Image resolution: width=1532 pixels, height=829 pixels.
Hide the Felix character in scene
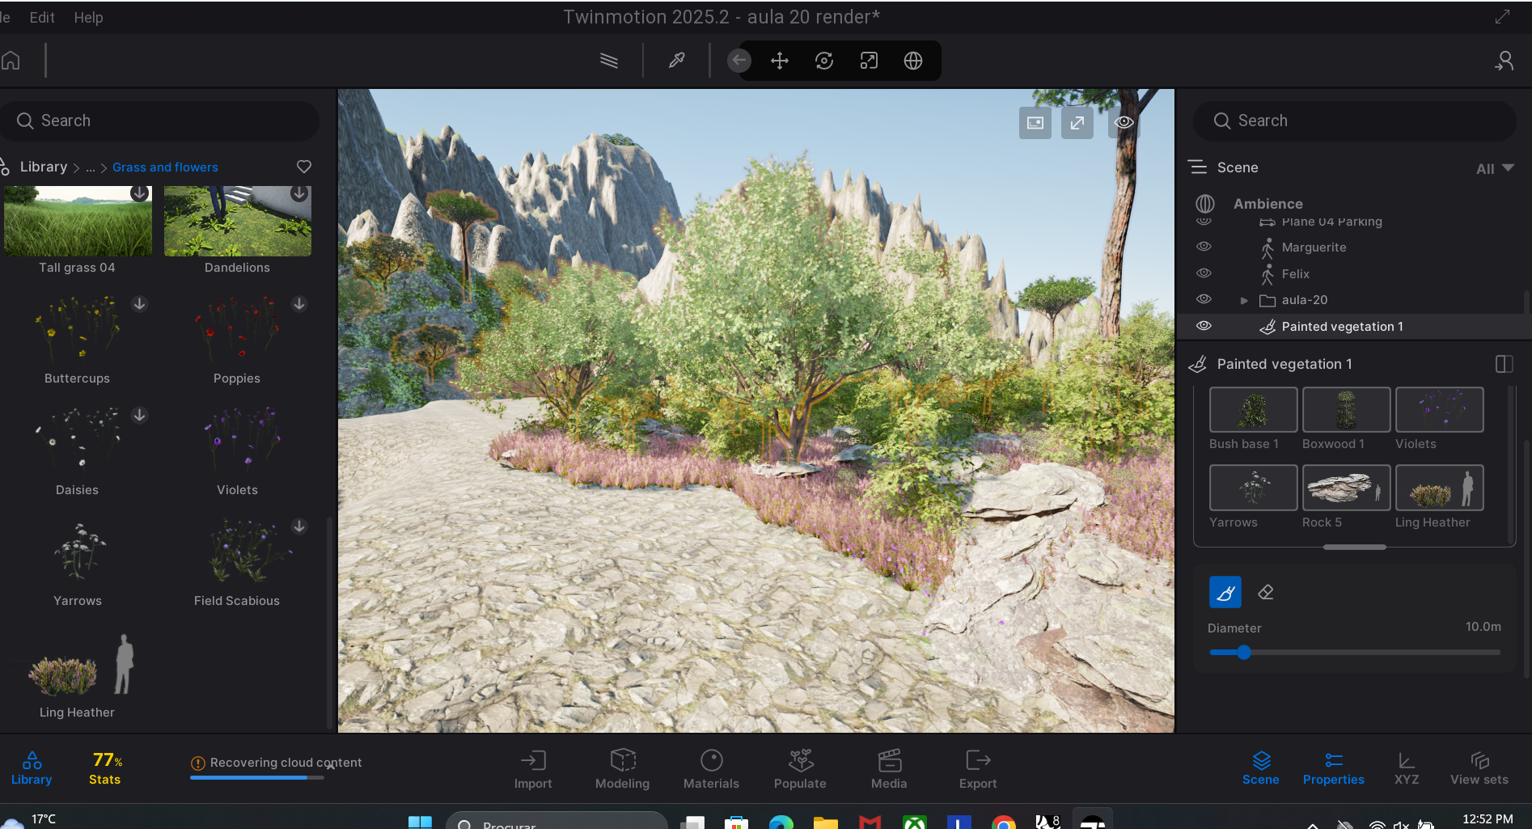(x=1204, y=273)
